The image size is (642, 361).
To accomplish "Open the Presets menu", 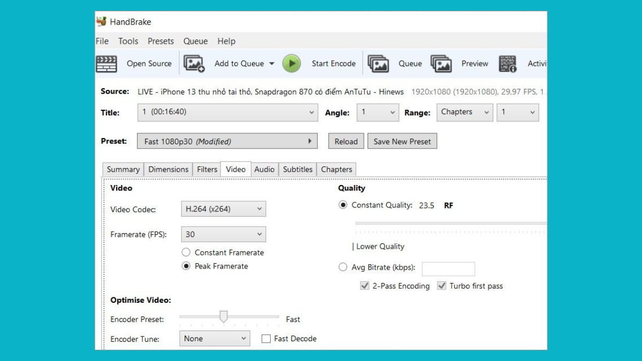I will point(160,41).
